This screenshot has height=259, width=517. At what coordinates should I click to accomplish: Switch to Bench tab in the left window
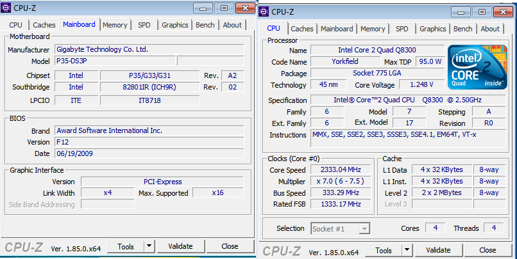[x=205, y=25]
